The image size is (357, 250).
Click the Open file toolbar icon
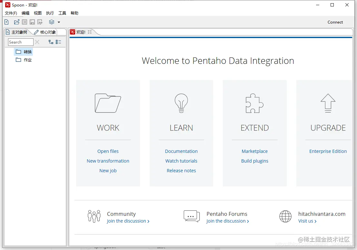(16, 22)
